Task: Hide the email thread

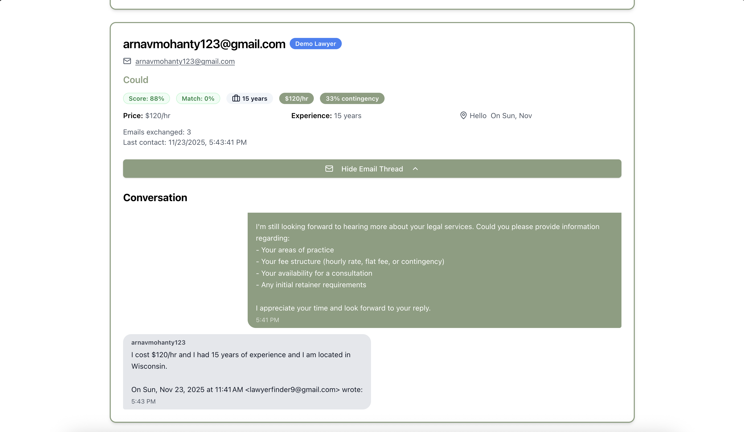Action: click(x=372, y=169)
